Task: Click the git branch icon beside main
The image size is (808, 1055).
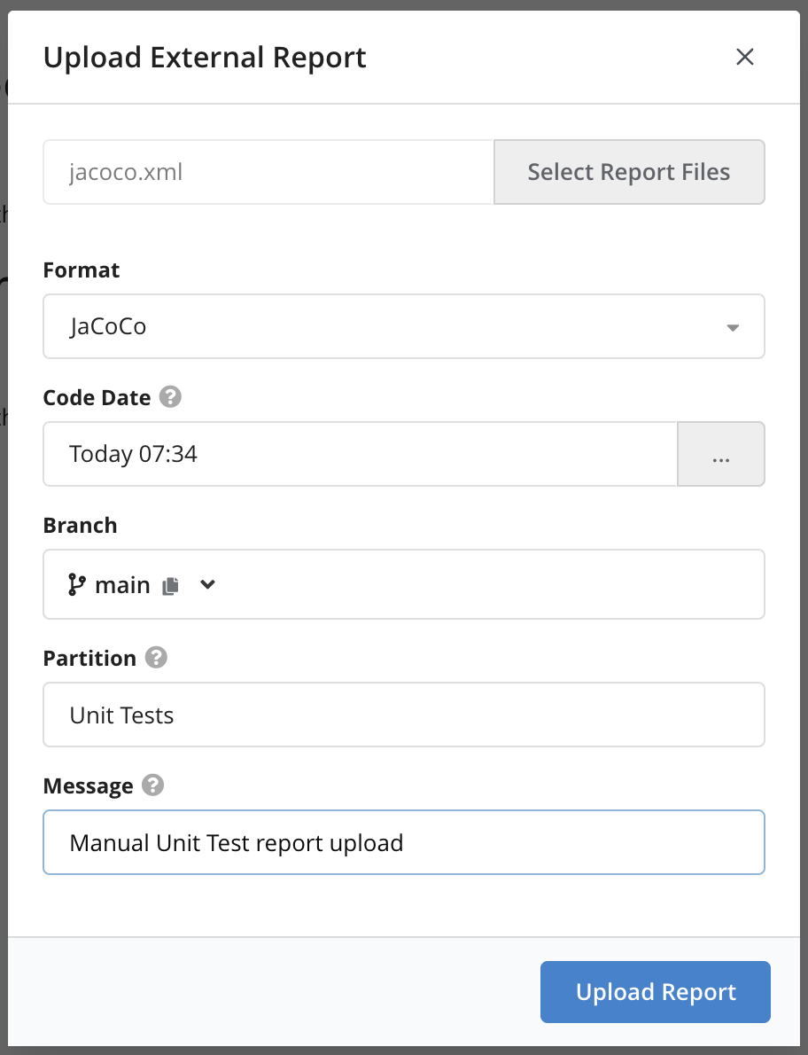Action: tap(76, 585)
